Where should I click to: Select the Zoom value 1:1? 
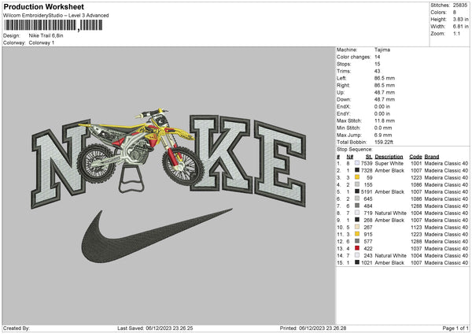point(456,33)
